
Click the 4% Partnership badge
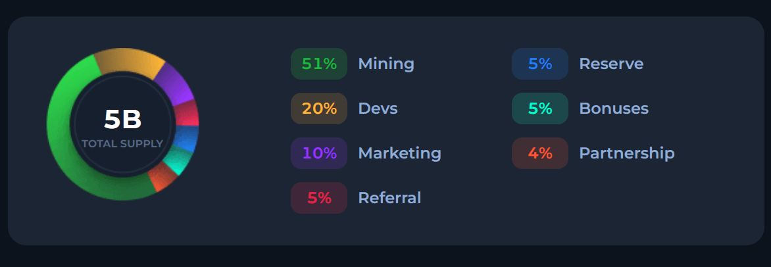540,153
